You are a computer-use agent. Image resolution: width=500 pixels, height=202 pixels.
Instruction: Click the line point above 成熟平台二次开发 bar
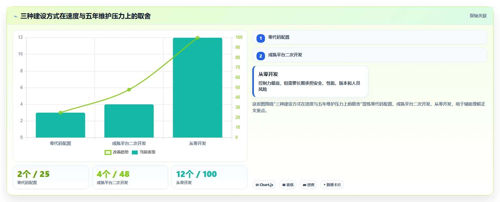click(129, 90)
